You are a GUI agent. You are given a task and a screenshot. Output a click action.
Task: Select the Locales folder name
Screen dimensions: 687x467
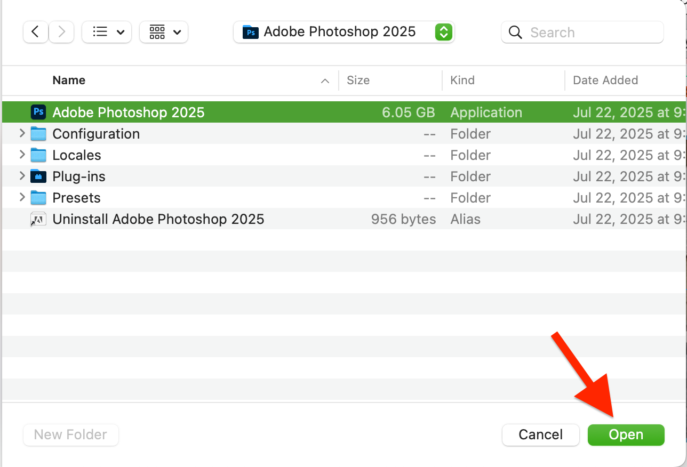(77, 155)
